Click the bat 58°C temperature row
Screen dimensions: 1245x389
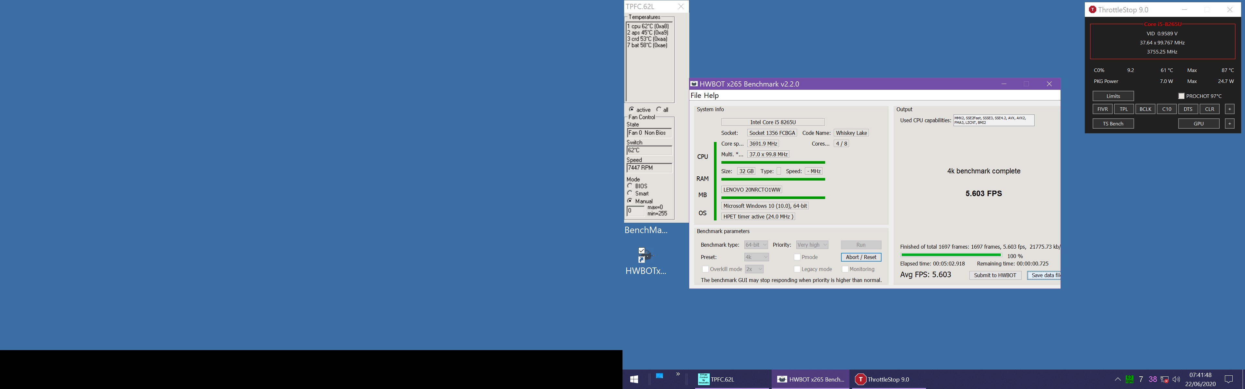pos(647,45)
